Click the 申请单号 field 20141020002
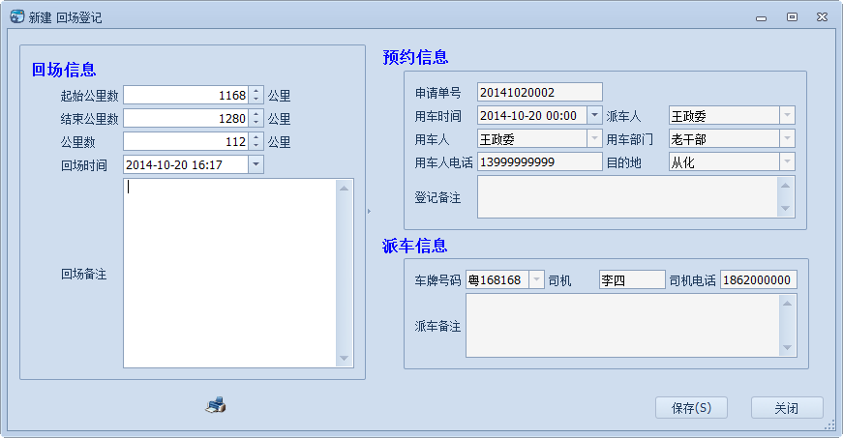 540,92
